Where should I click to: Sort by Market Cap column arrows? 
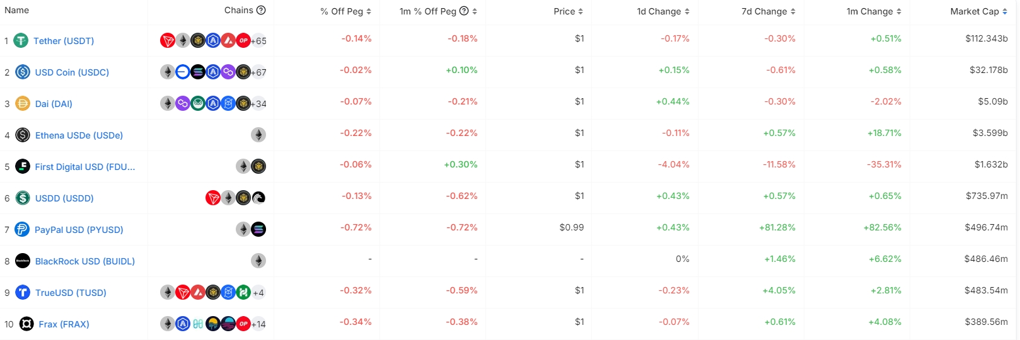[1005, 11]
